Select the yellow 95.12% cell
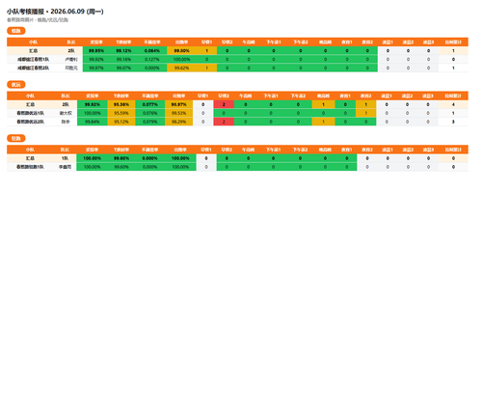 coord(121,122)
